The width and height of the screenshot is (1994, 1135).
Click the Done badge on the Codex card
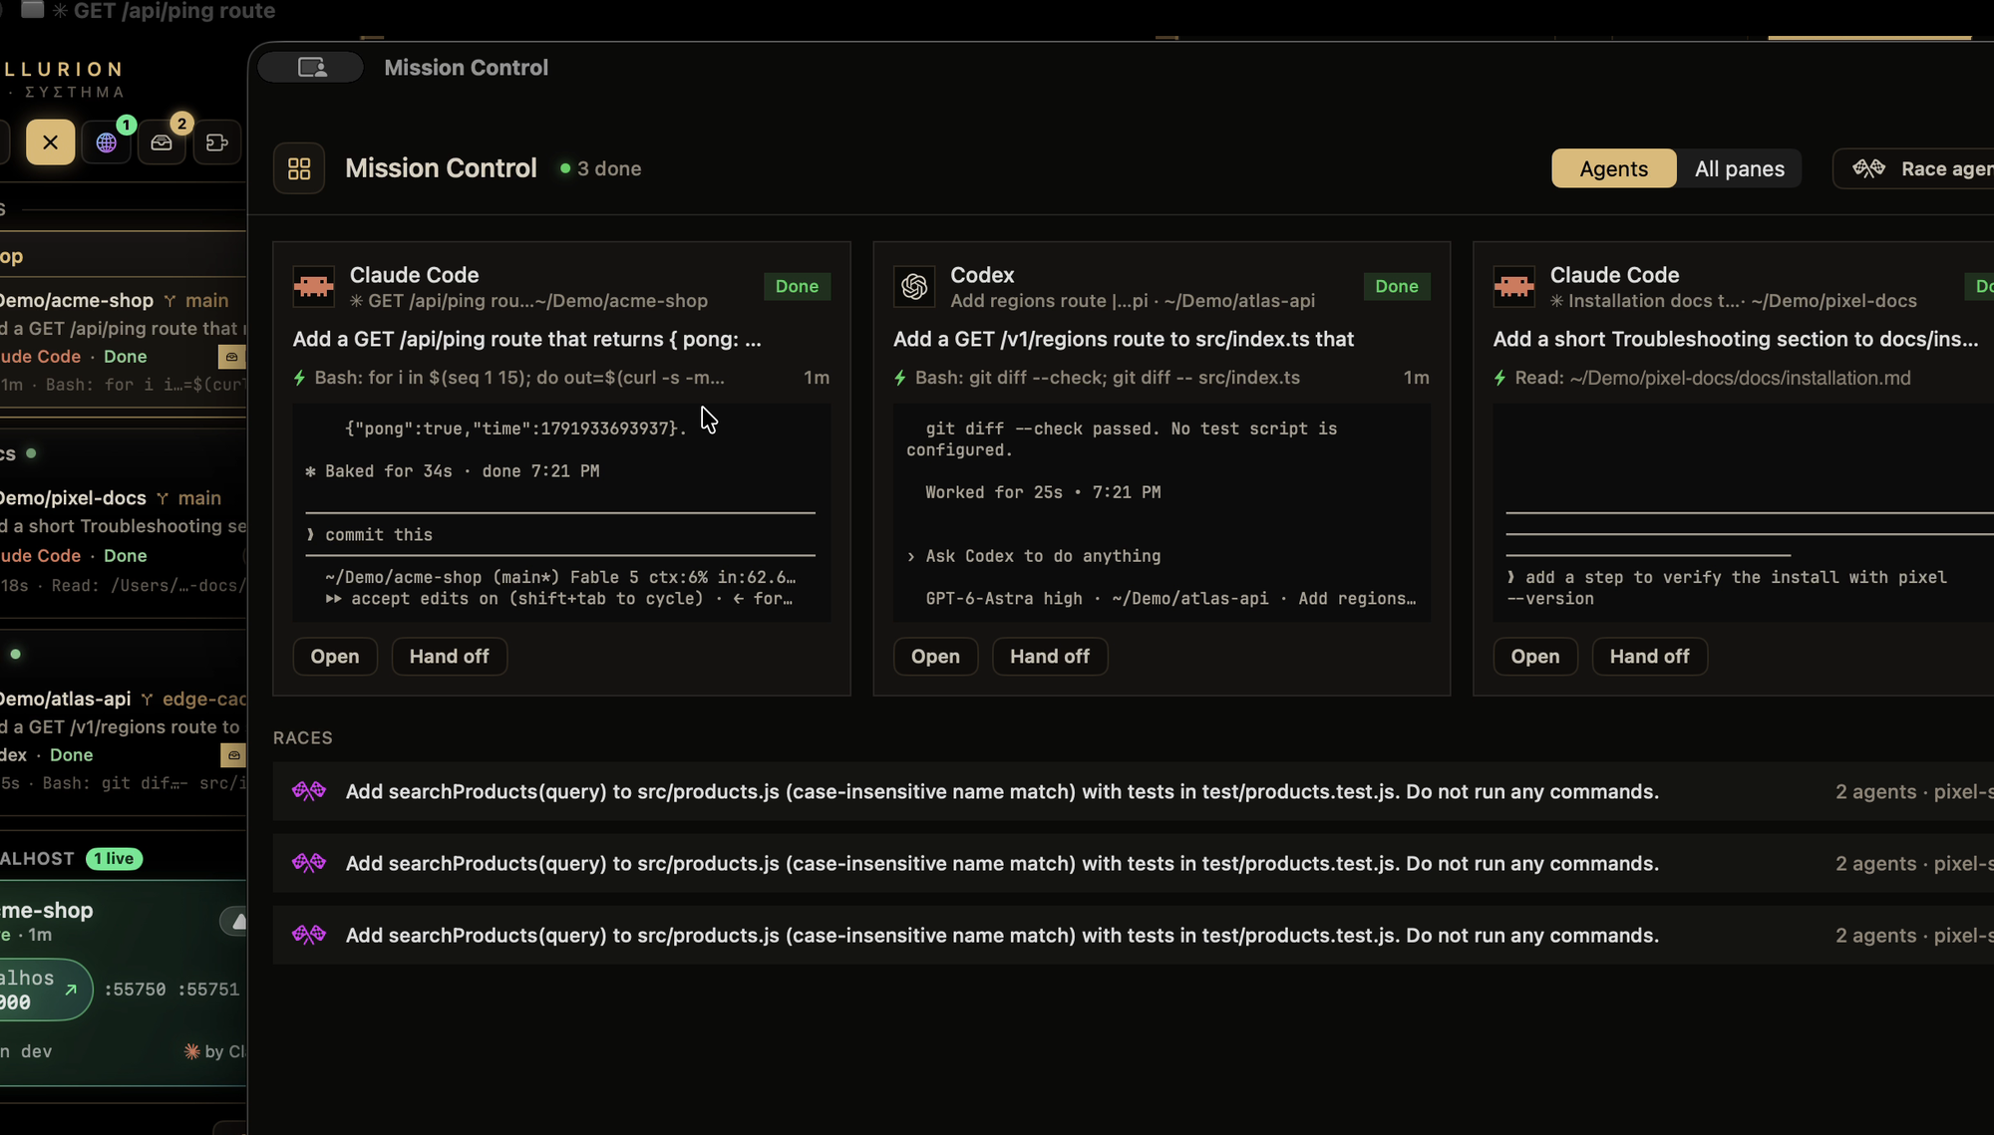click(x=1396, y=287)
